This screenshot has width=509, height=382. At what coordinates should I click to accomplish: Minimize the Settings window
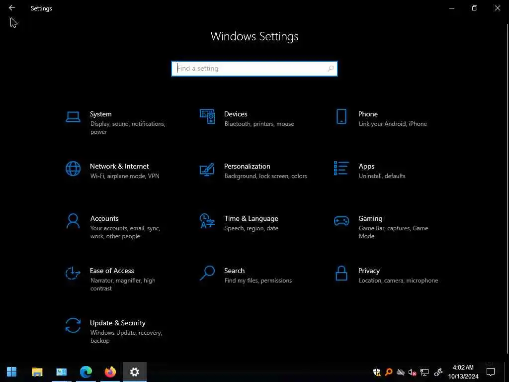point(451,8)
